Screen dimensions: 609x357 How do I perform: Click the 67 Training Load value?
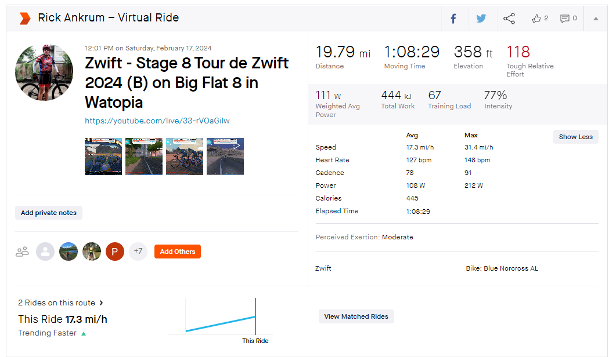point(435,95)
